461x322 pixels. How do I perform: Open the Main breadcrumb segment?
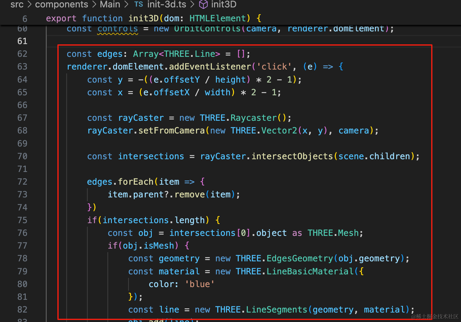tap(110, 4)
